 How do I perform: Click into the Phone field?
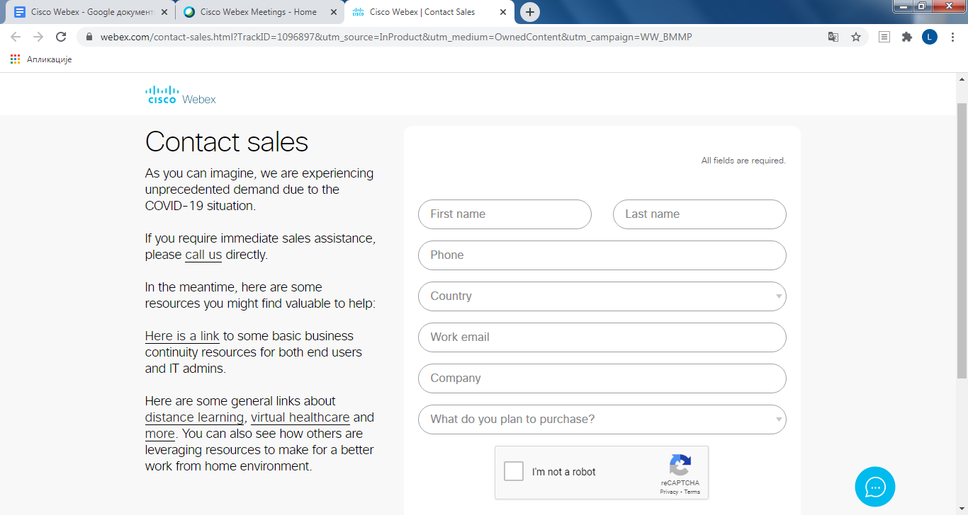602,255
